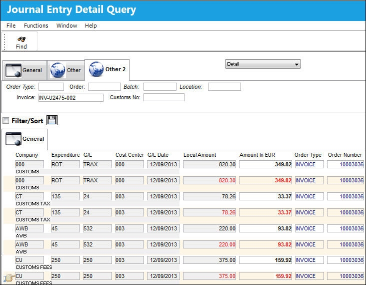366x285 pixels.
Task: Switch to the Other tab
Action: [x=66, y=70]
